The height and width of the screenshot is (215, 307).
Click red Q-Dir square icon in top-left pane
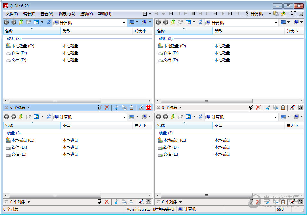click(149, 108)
